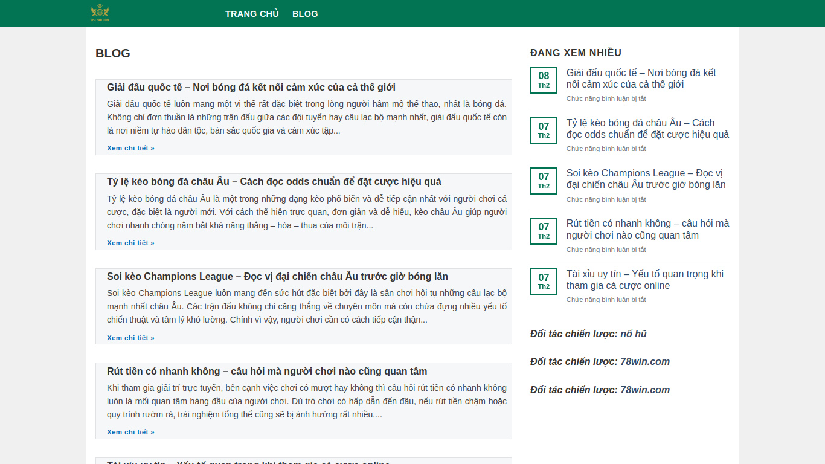This screenshot has height=464, width=825.
Task: Click the first 78win.com partner link
Action: [645, 361]
